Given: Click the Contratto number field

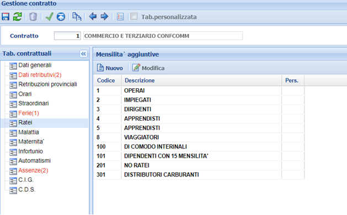Looking at the screenshot, I should point(67,36).
